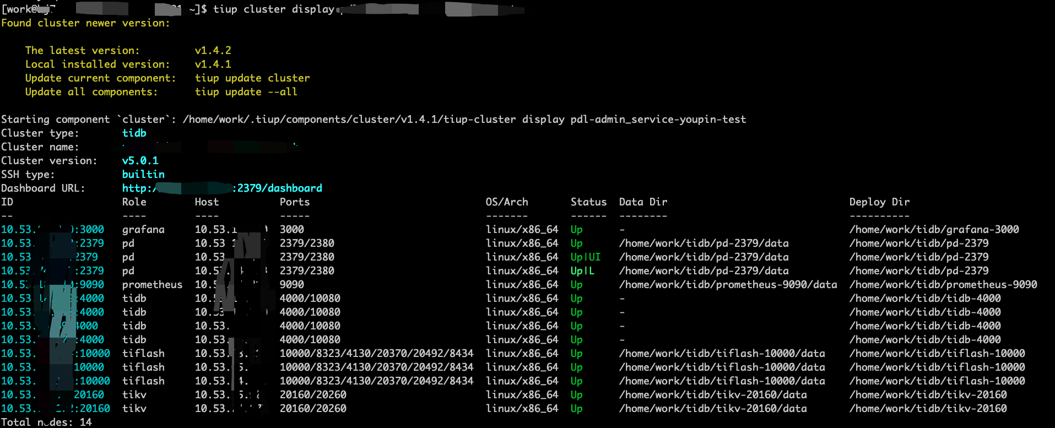Click the cluster version value v5.0.1

[140, 161]
